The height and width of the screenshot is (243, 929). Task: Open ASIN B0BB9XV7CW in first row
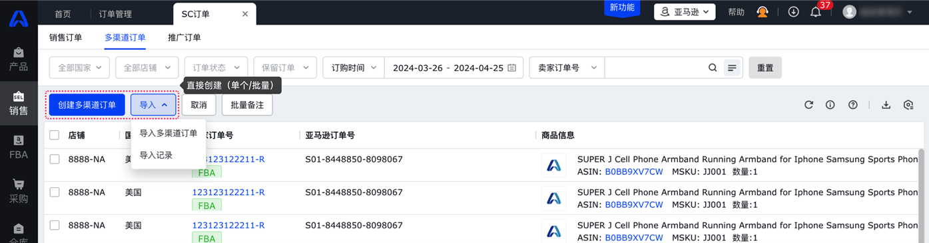tap(634, 172)
